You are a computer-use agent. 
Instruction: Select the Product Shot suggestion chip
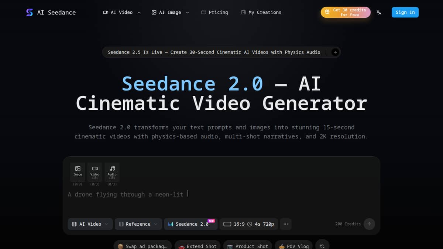tap(248, 246)
